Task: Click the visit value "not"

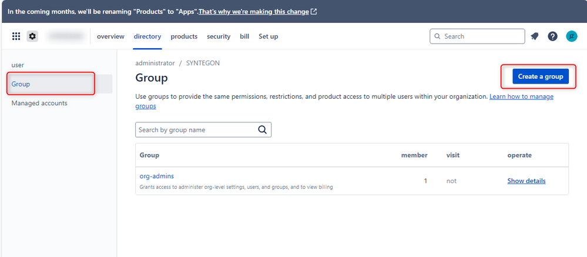Action: pyautogui.click(x=451, y=181)
